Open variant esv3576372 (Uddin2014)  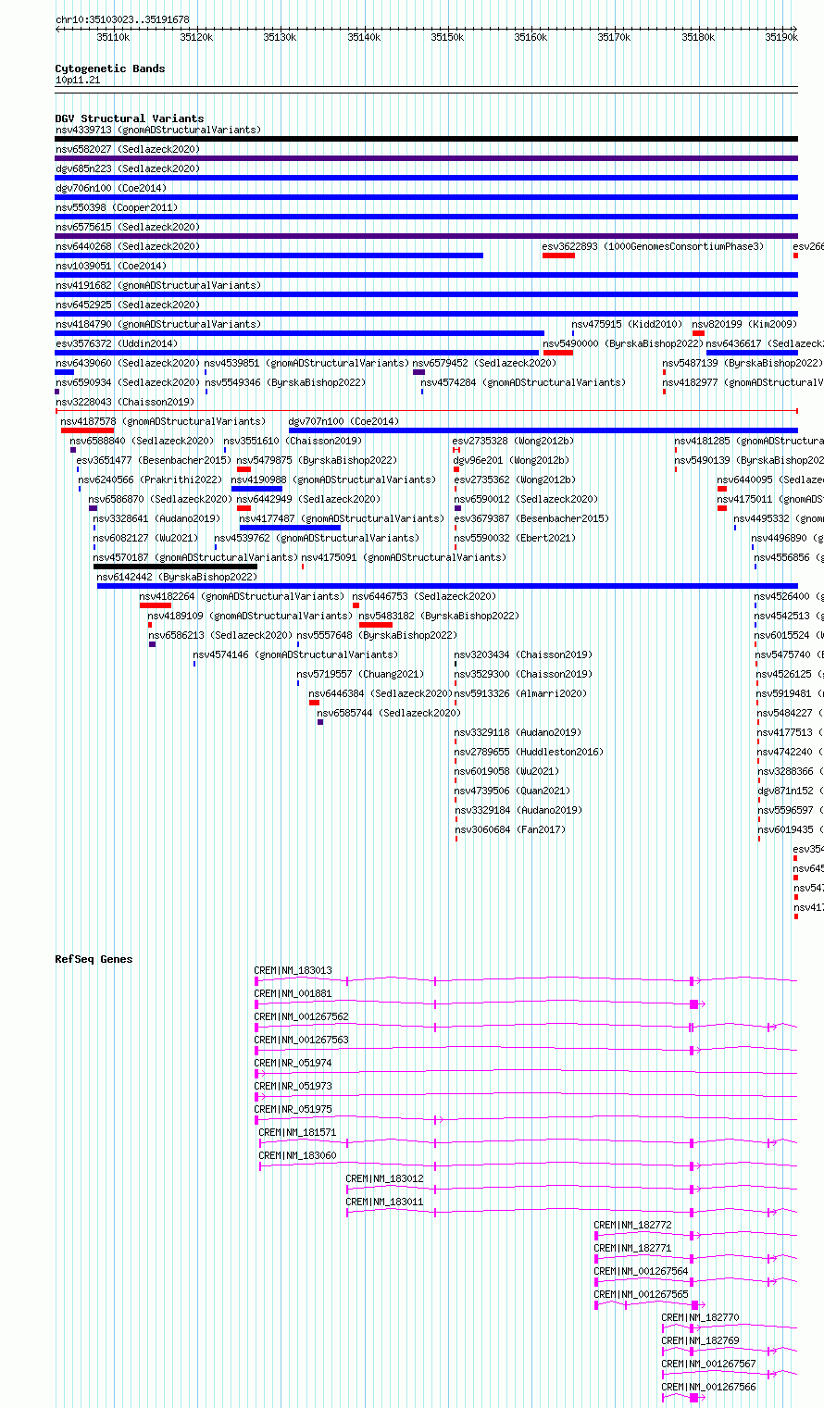click(x=117, y=343)
